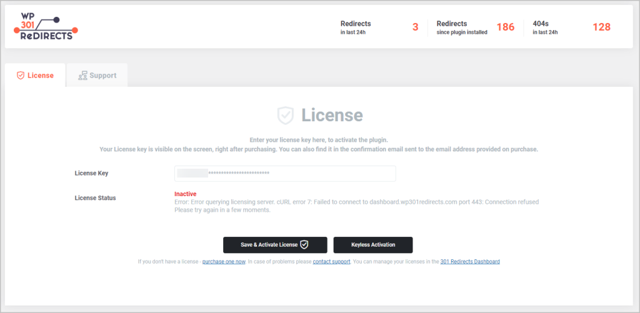Click the 'License Status' label
This screenshot has width=640, height=313.
[x=95, y=198]
